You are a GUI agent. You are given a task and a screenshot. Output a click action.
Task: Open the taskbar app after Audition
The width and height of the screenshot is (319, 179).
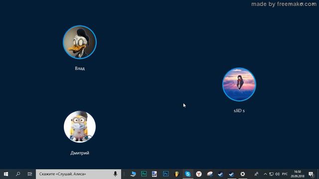coord(155,174)
